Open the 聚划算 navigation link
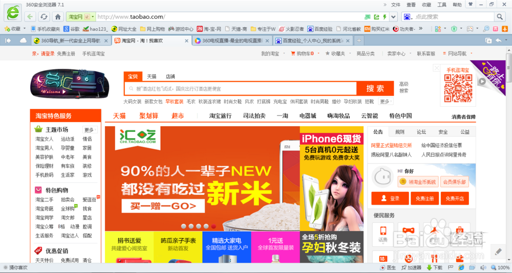512x273 pixels. coord(148,116)
